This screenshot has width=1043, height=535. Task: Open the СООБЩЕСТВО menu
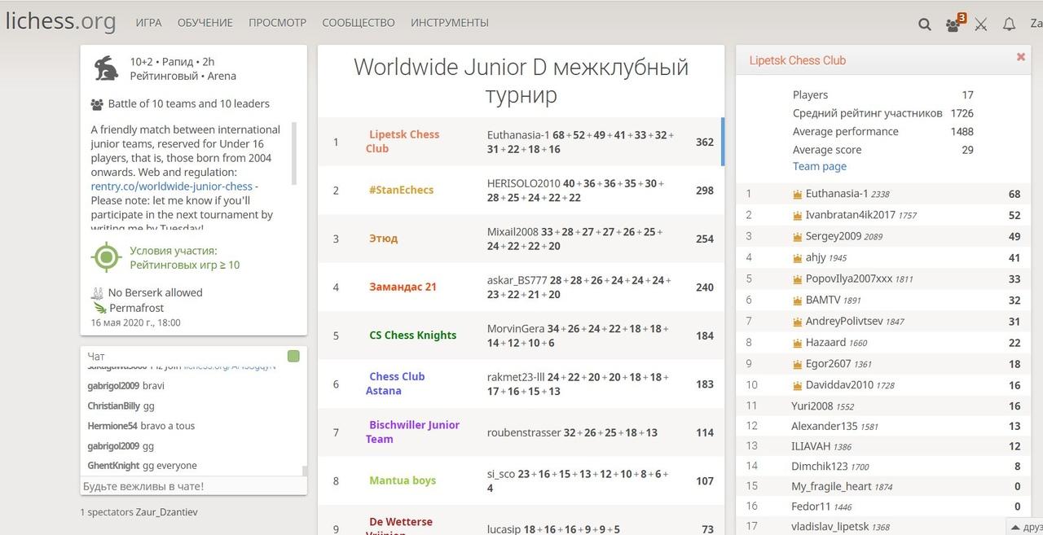coord(359,23)
